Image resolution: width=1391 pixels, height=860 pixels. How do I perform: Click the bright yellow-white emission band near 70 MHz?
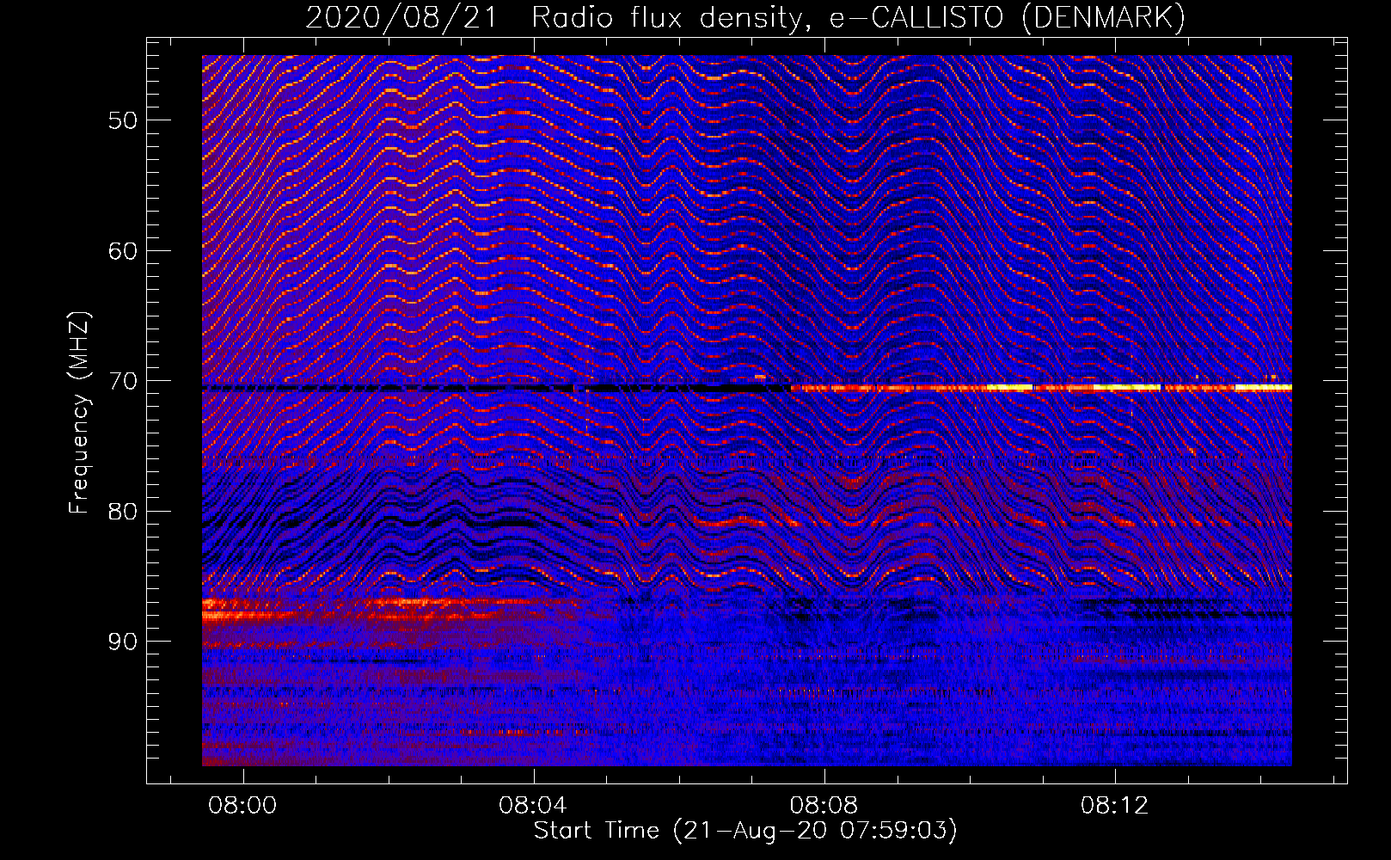tap(1041, 388)
